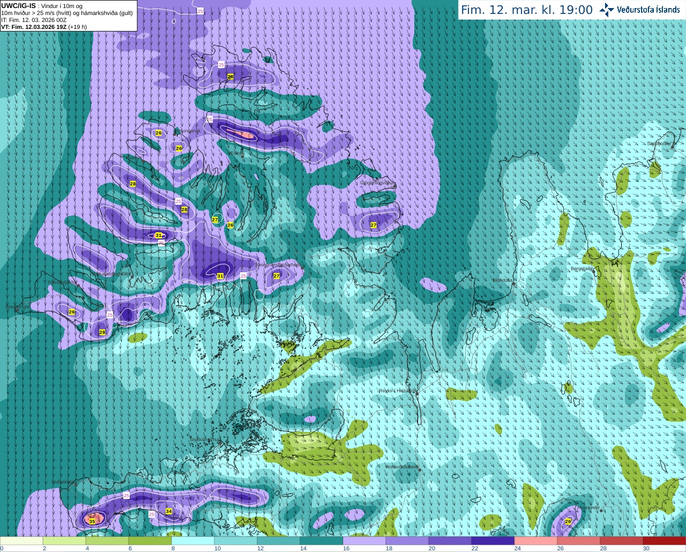Screen dimensions: 686x552
Task: Click the legend value '2'
Action: tap(44, 548)
